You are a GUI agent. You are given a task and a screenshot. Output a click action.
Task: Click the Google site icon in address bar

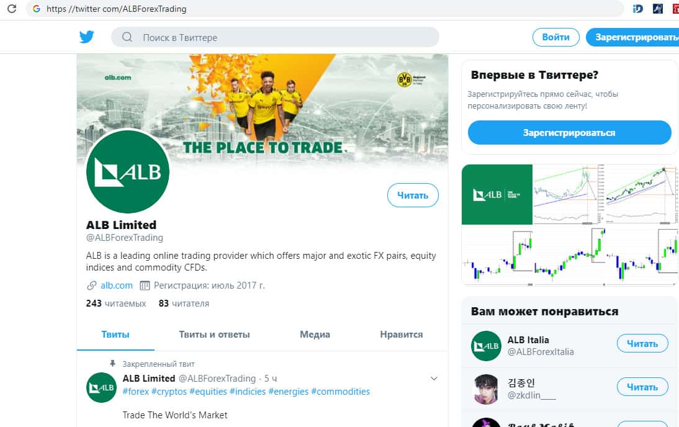pyautogui.click(x=37, y=9)
